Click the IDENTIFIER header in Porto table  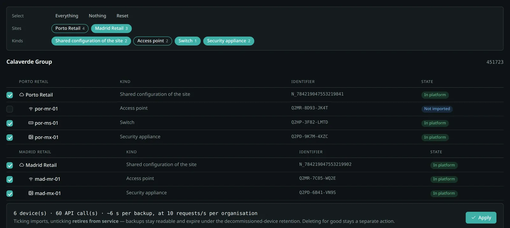click(303, 82)
